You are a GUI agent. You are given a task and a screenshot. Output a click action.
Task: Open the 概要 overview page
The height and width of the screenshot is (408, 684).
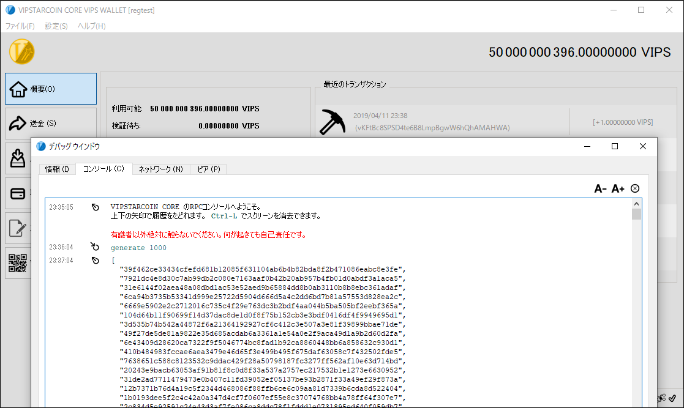(x=51, y=89)
